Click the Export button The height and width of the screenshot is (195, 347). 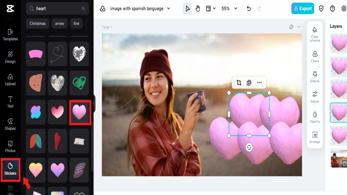click(x=303, y=9)
